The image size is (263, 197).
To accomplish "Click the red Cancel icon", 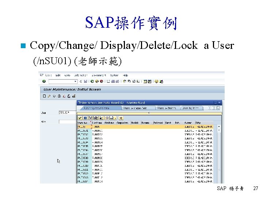I will tap(102, 81).
